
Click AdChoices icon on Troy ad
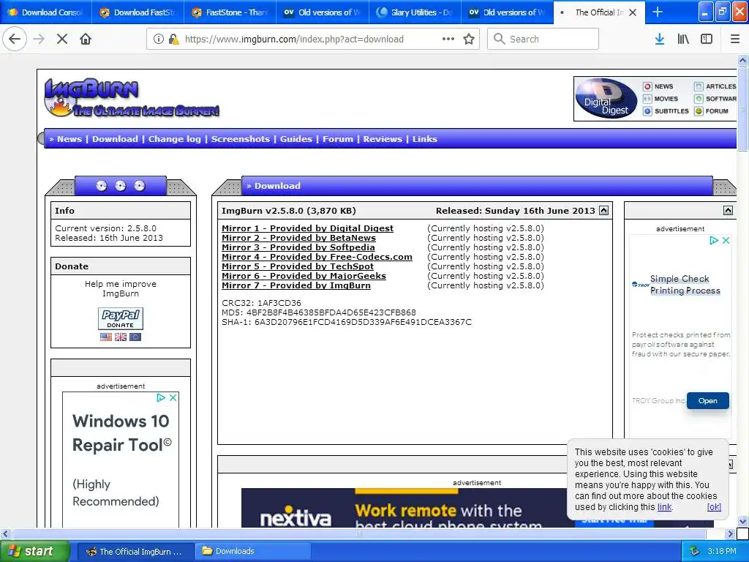pos(714,240)
